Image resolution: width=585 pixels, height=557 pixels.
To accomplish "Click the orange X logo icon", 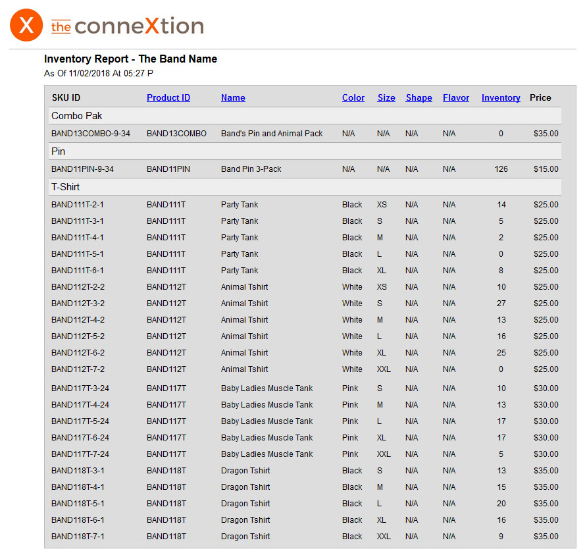I will pos(26,26).
